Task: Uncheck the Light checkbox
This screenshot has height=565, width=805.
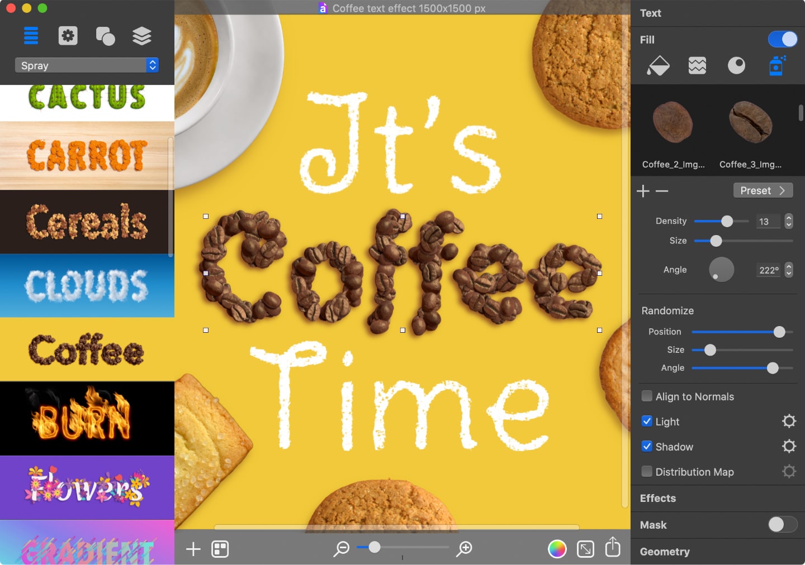Action: tap(647, 422)
